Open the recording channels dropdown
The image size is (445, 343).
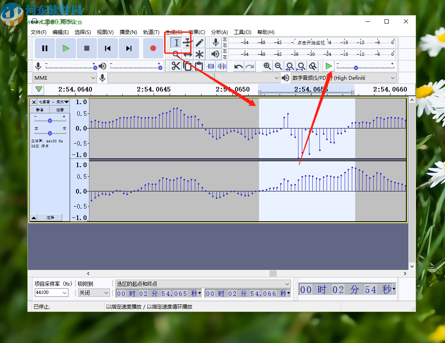(x=247, y=78)
